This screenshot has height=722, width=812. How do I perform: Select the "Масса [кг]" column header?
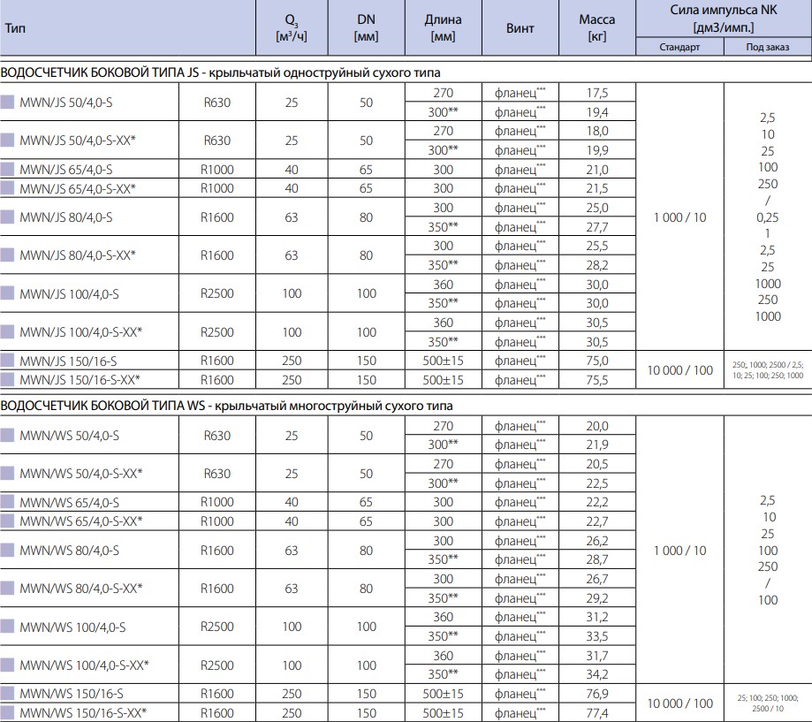coord(597,28)
